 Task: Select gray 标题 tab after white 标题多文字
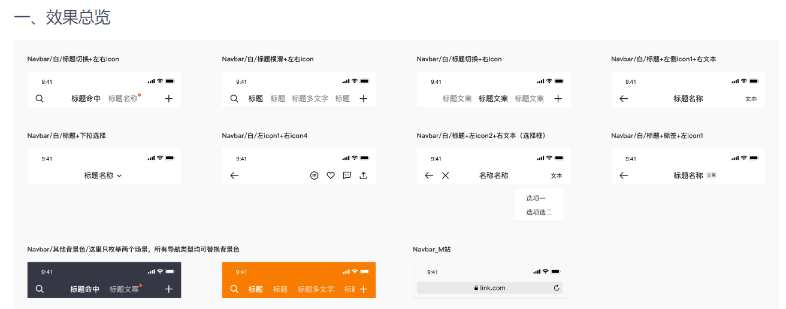point(343,99)
